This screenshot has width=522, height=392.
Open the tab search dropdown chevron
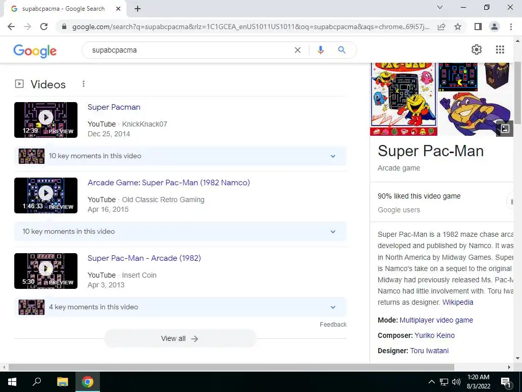click(x=440, y=7)
